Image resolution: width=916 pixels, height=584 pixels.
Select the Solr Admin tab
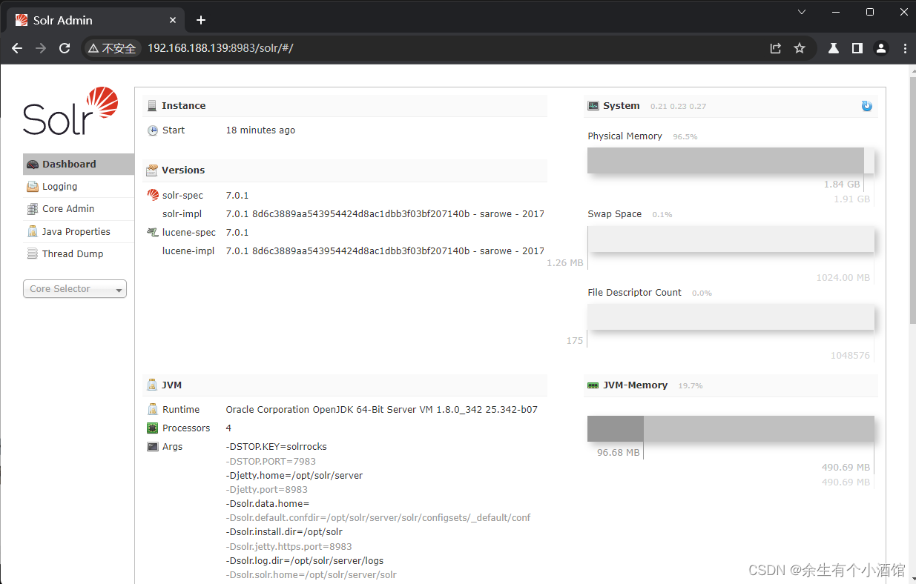(96, 20)
